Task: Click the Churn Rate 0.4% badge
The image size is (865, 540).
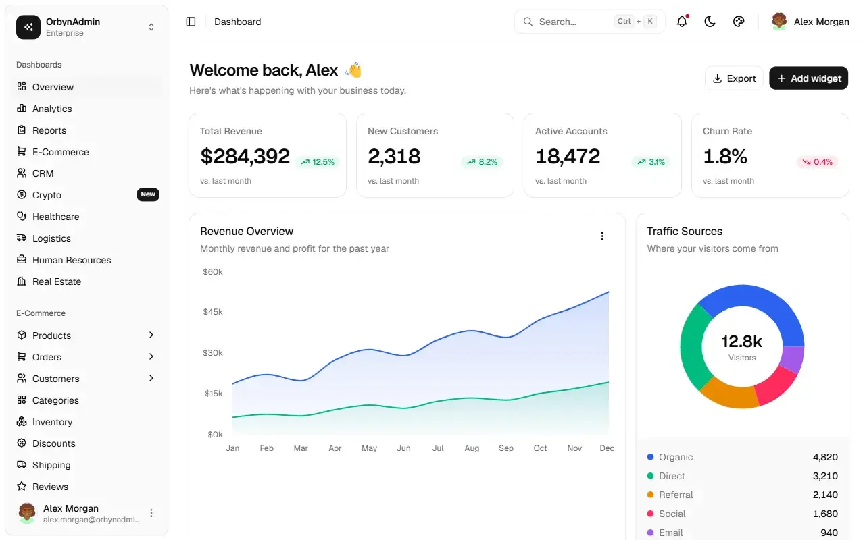Action: (817, 162)
